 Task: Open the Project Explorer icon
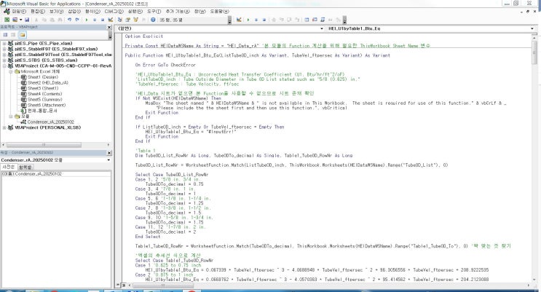point(120,20)
